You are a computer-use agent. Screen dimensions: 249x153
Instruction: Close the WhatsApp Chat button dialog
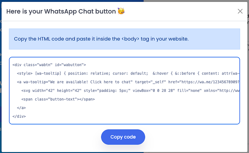(x=240, y=11)
